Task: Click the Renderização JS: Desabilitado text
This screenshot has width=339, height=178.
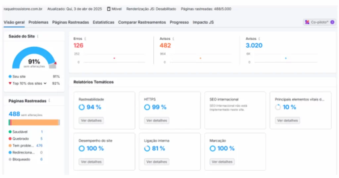Action: [151, 9]
